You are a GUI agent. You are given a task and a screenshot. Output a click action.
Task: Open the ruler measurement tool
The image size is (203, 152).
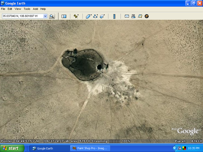coord(114,16)
